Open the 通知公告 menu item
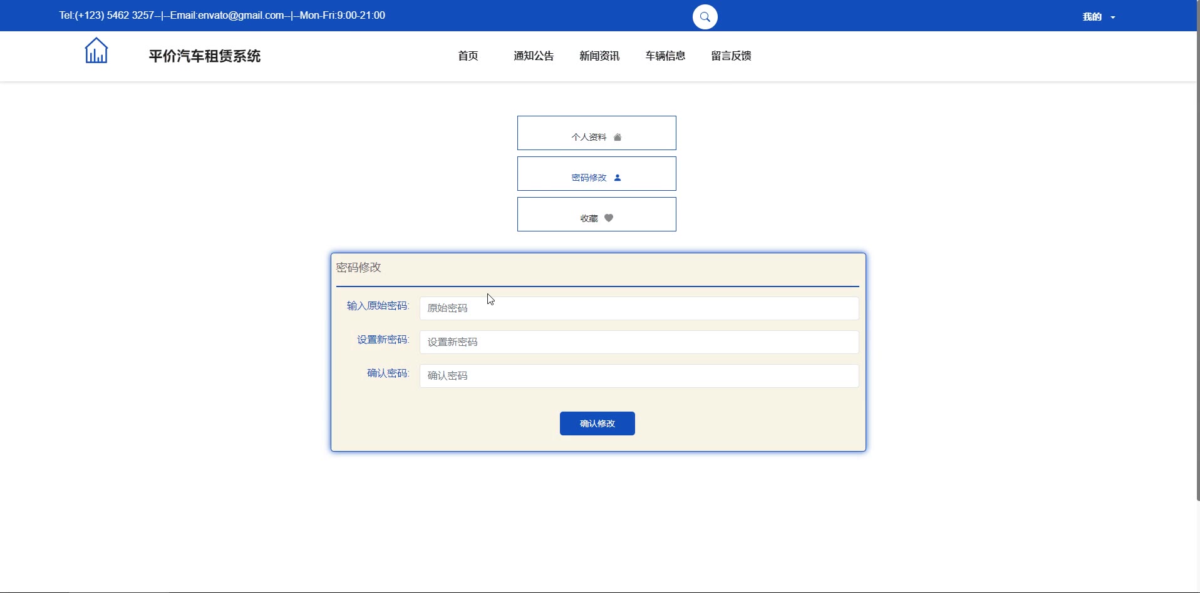The width and height of the screenshot is (1200, 593). point(534,56)
